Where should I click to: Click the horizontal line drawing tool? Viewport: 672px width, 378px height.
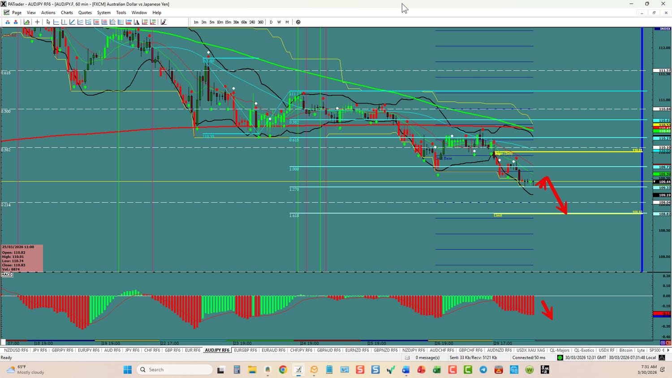point(56,22)
